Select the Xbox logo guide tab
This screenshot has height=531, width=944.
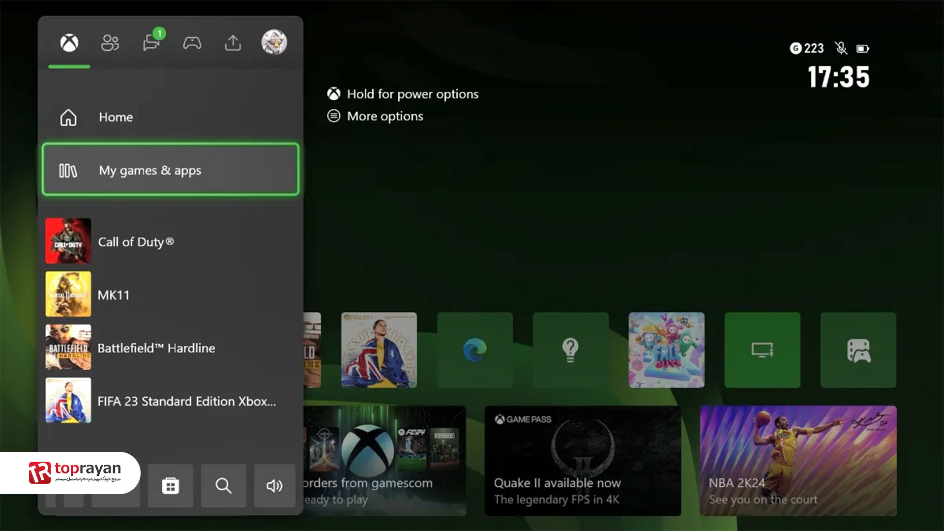click(x=69, y=43)
